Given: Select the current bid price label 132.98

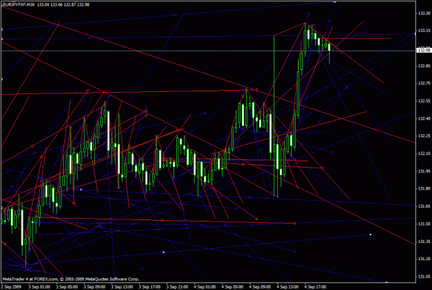Looking at the screenshot, I should coord(424,51).
